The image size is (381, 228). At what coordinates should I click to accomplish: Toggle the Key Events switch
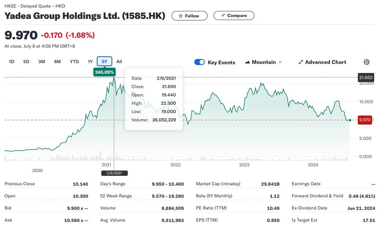[x=200, y=62]
